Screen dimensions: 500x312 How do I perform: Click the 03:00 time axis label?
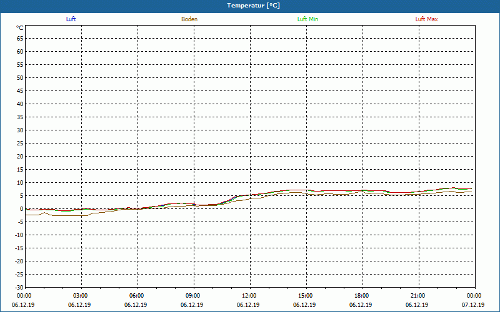(81, 296)
